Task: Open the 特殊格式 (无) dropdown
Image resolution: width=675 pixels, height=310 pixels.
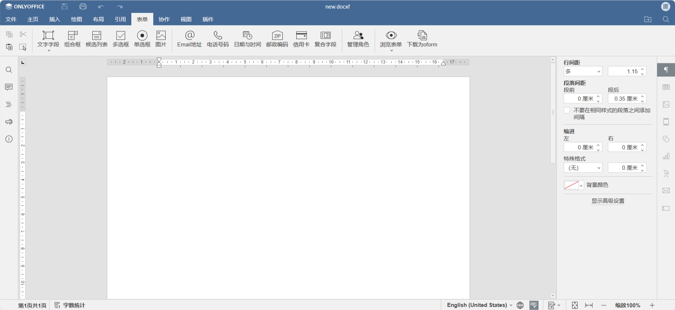Action: click(x=583, y=168)
